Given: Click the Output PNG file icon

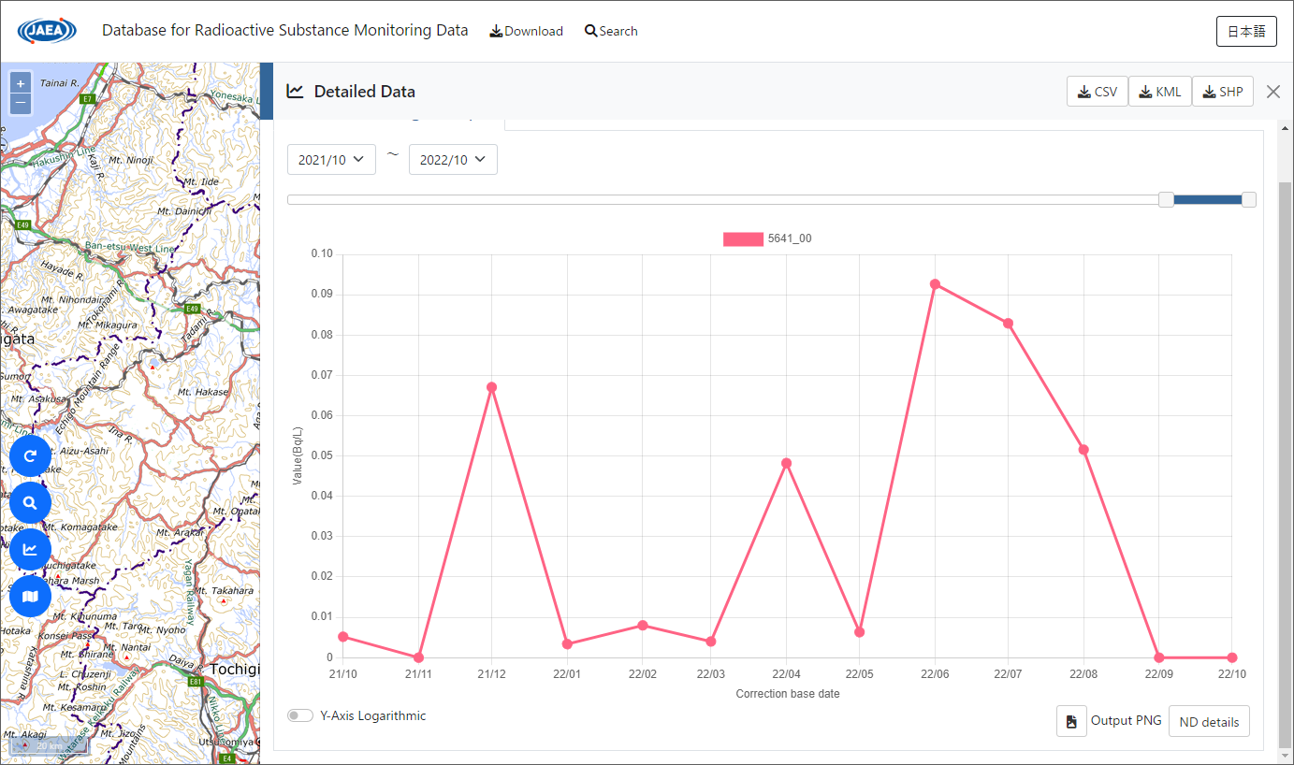Looking at the screenshot, I should coord(1071,721).
